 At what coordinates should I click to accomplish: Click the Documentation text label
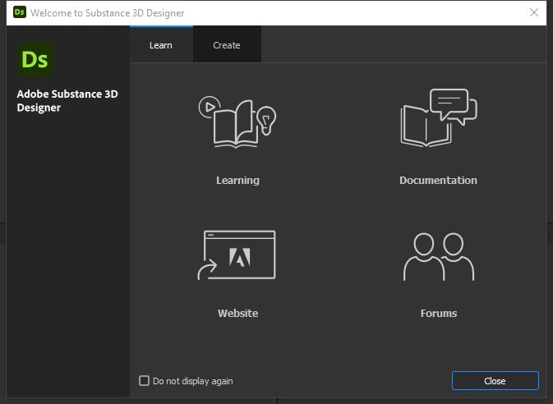coord(438,181)
